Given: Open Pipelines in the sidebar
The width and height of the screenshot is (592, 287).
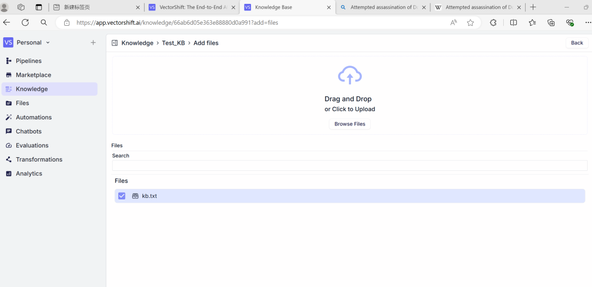Looking at the screenshot, I should pyautogui.click(x=29, y=61).
